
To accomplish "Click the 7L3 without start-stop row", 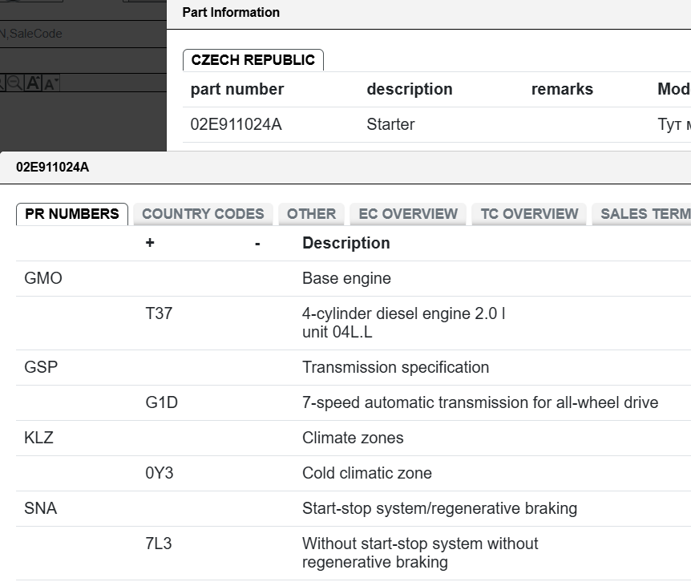I will coord(354,553).
